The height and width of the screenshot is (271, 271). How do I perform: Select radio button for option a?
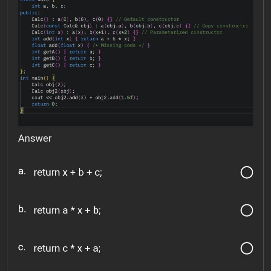[x=247, y=172]
